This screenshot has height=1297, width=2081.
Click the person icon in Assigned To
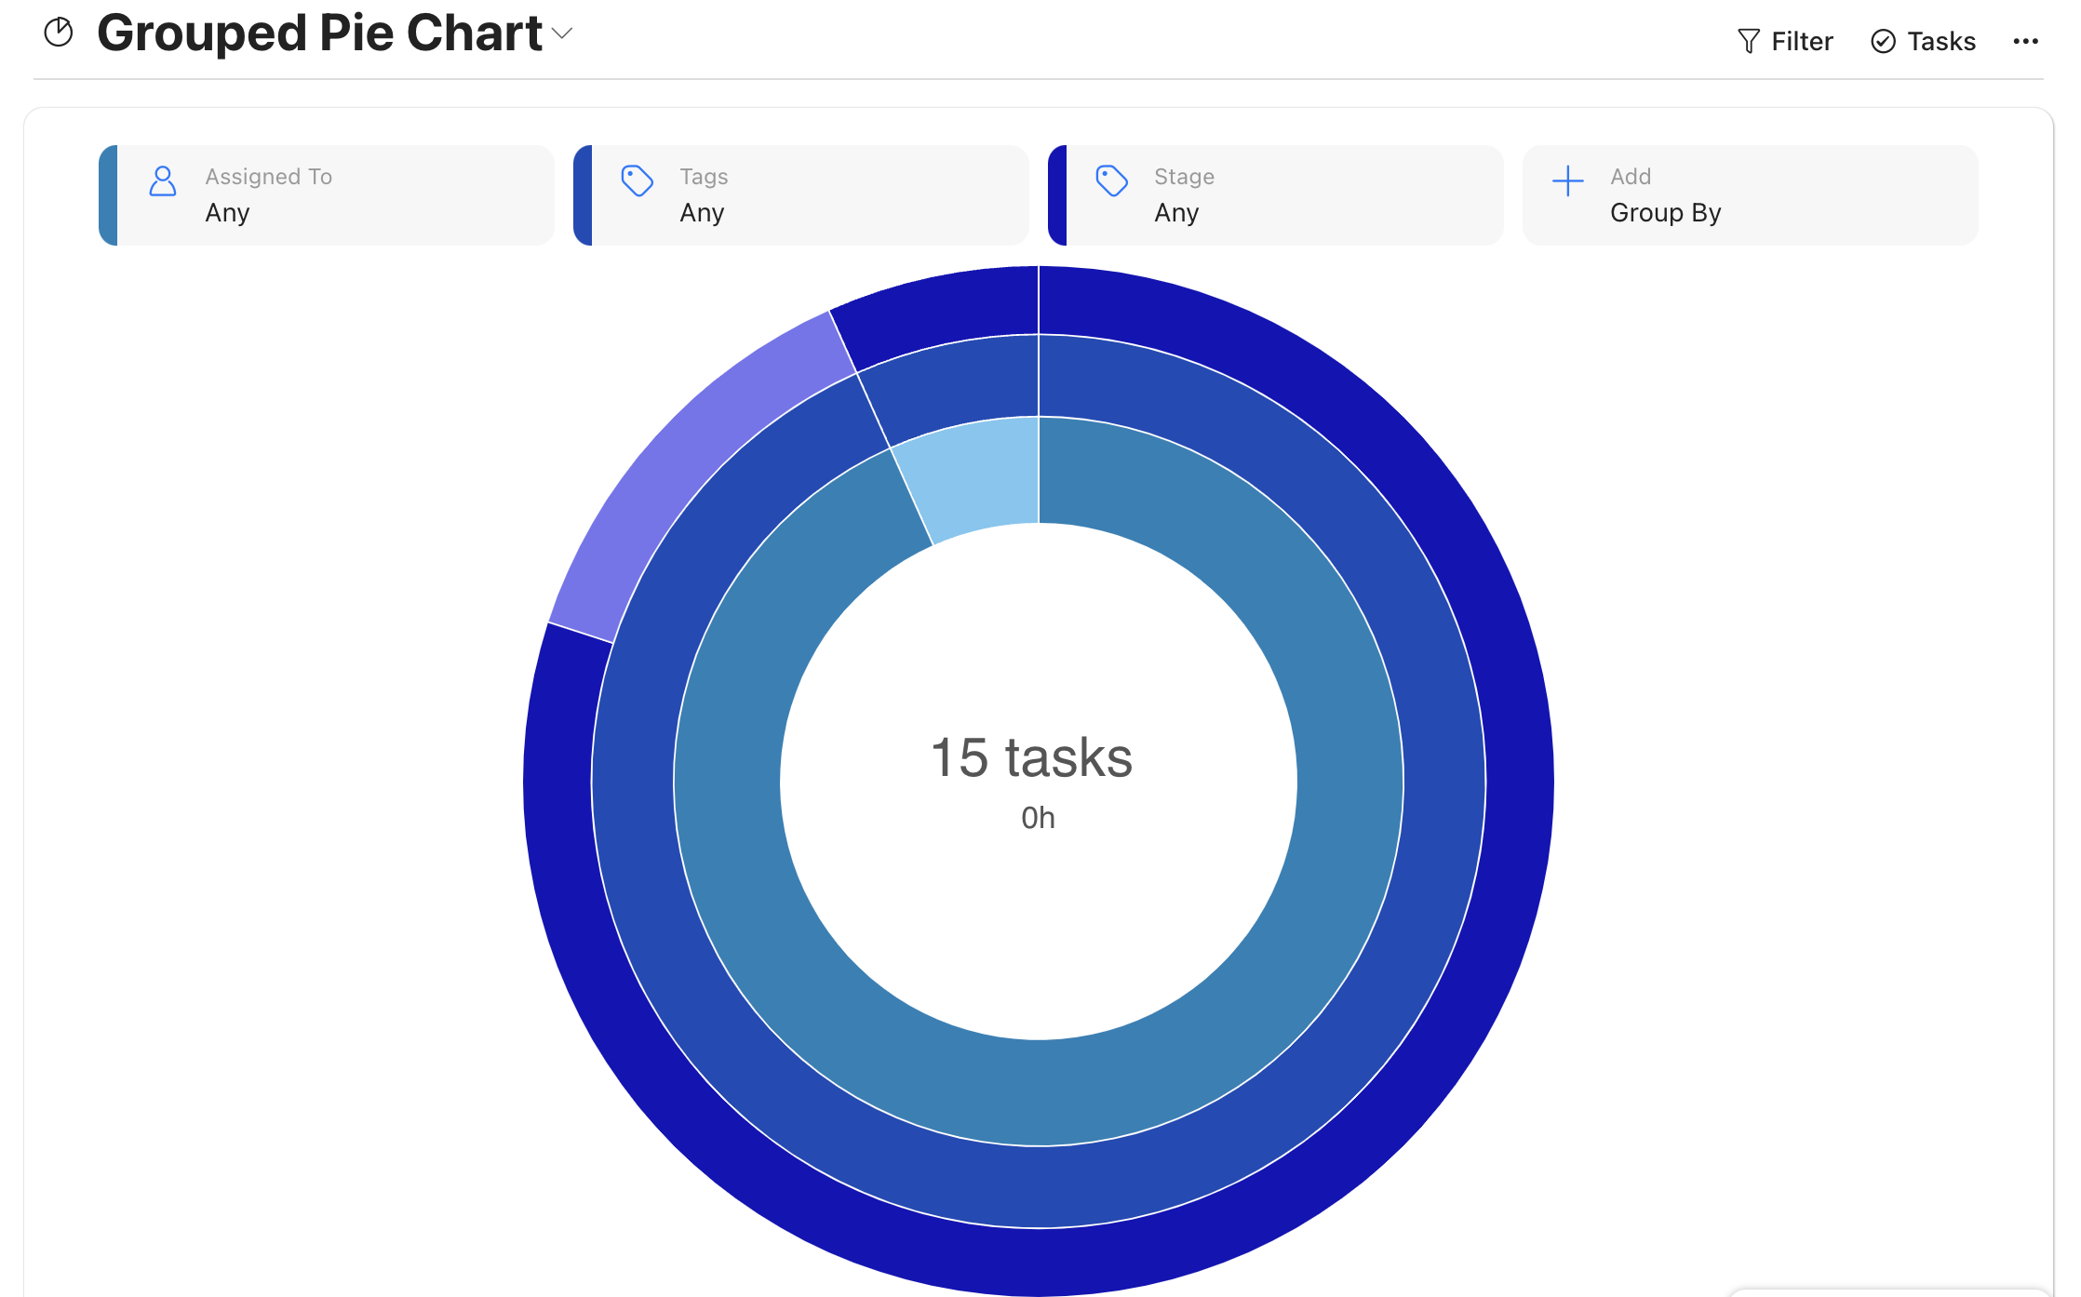(163, 181)
